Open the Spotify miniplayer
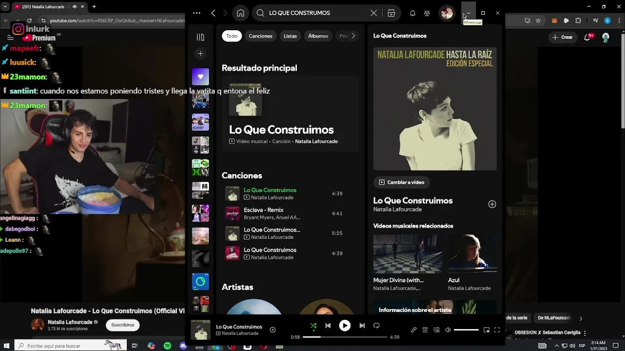This screenshot has height=351, width=625. [486, 330]
